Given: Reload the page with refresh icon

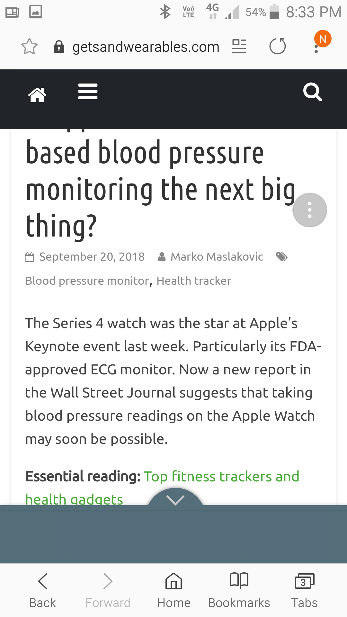Looking at the screenshot, I should 278,47.
